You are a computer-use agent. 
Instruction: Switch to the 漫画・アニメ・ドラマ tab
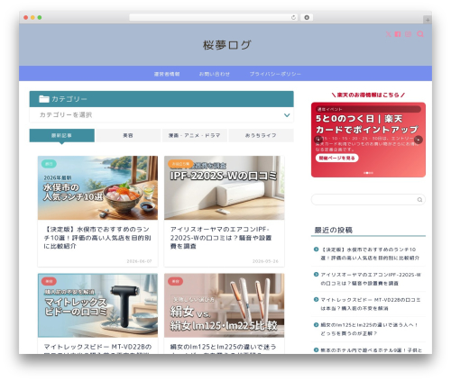click(x=195, y=135)
